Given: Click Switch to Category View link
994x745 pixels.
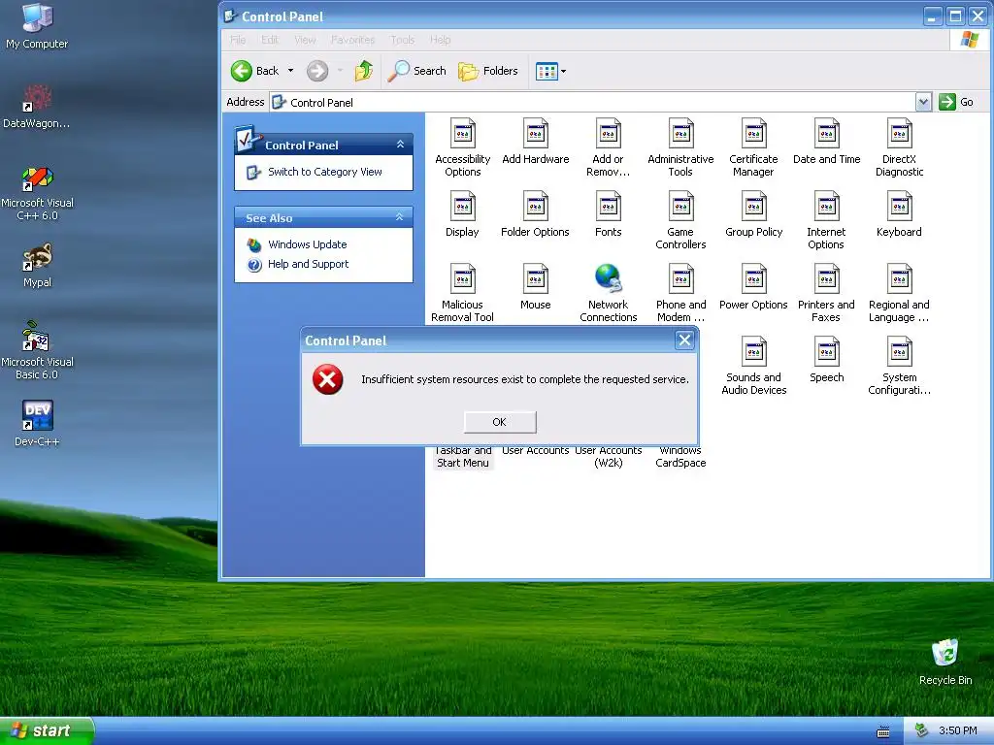Looking at the screenshot, I should 324,172.
